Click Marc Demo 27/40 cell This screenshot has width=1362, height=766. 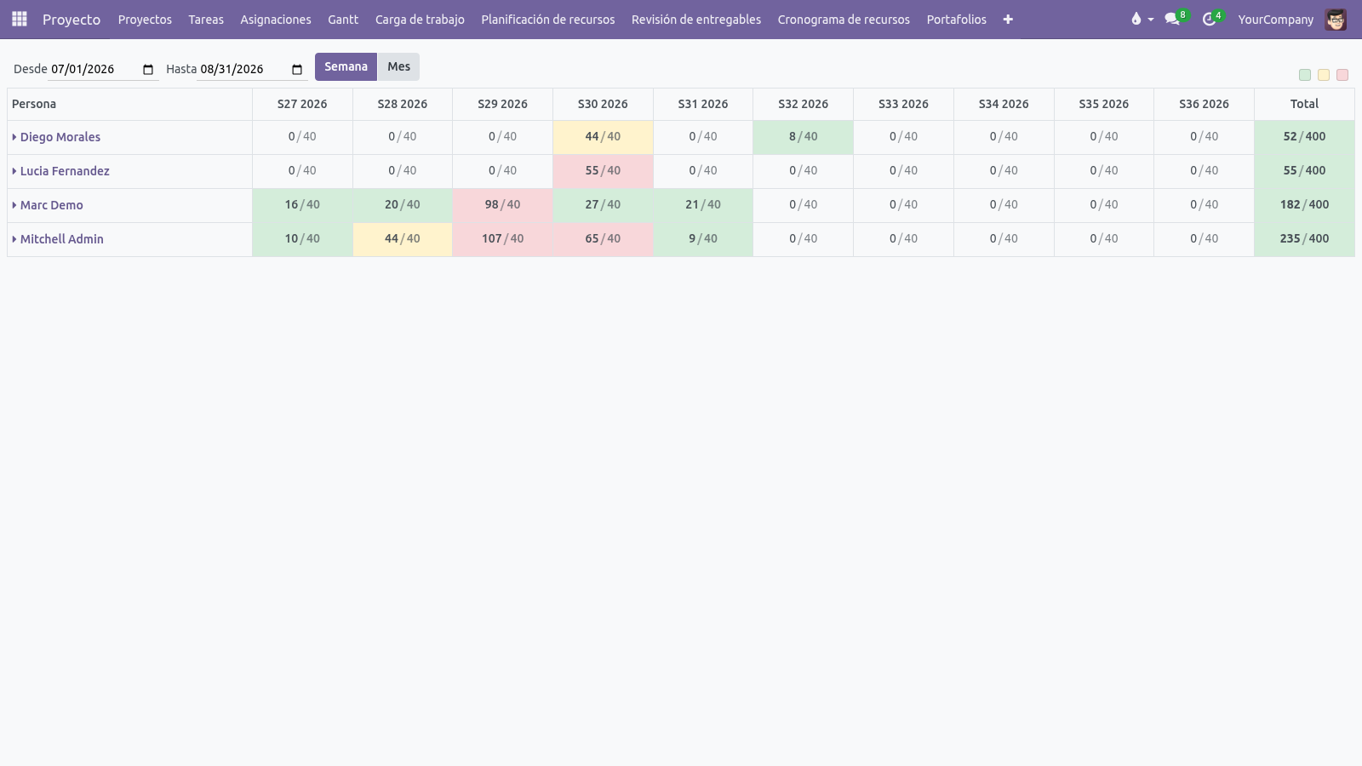click(x=603, y=205)
